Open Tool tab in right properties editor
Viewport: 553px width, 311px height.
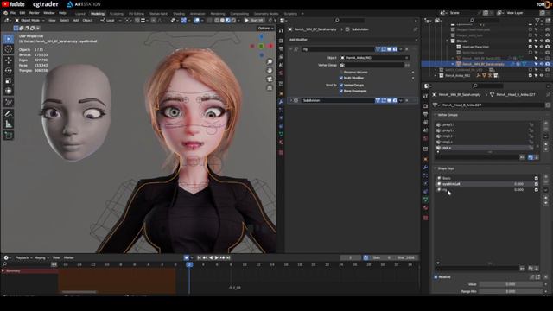click(425, 96)
